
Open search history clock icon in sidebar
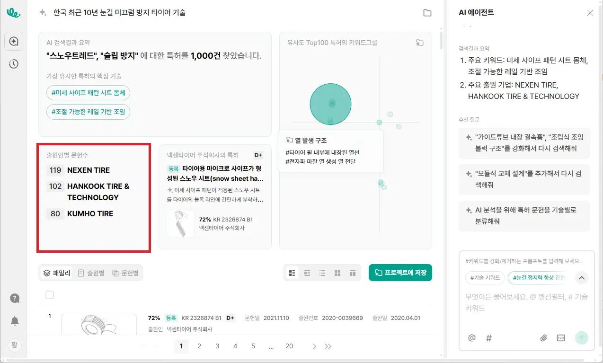point(14,64)
